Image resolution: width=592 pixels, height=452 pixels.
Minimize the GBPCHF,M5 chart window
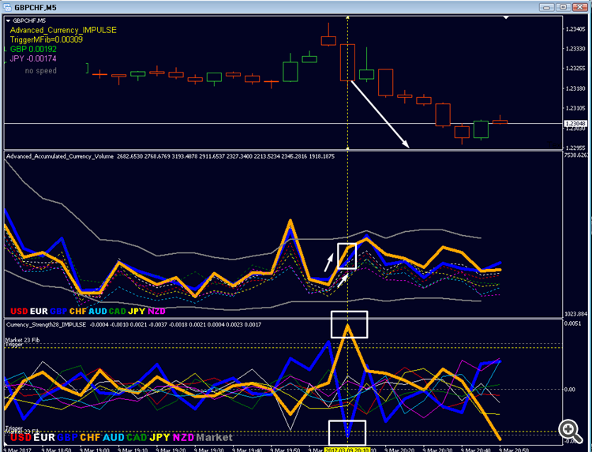click(x=546, y=7)
